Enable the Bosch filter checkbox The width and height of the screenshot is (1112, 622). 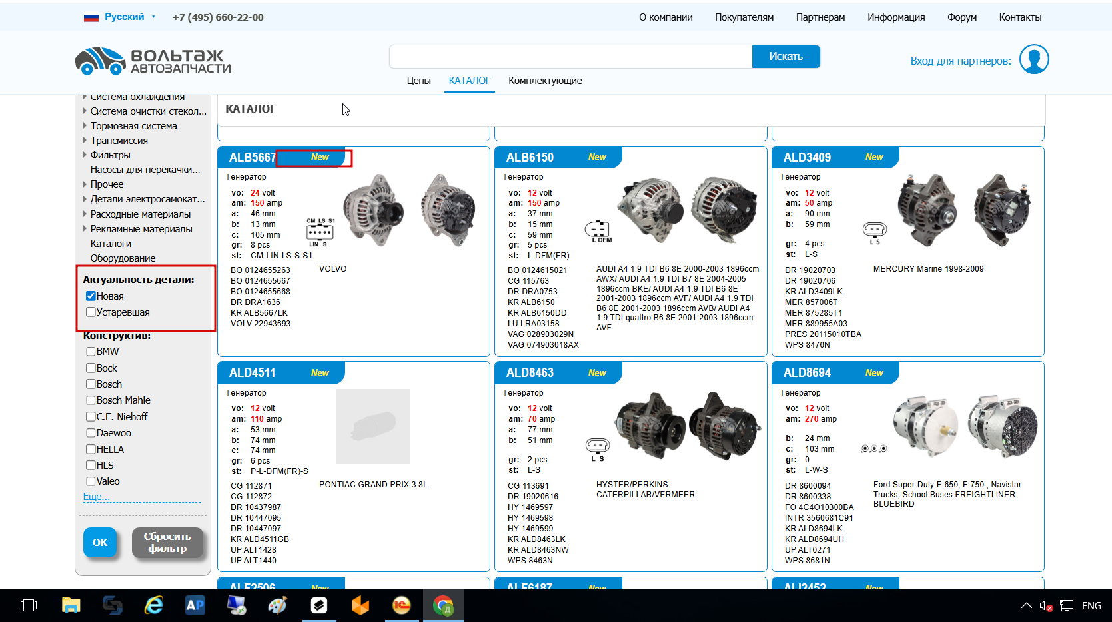click(x=91, y=384)
